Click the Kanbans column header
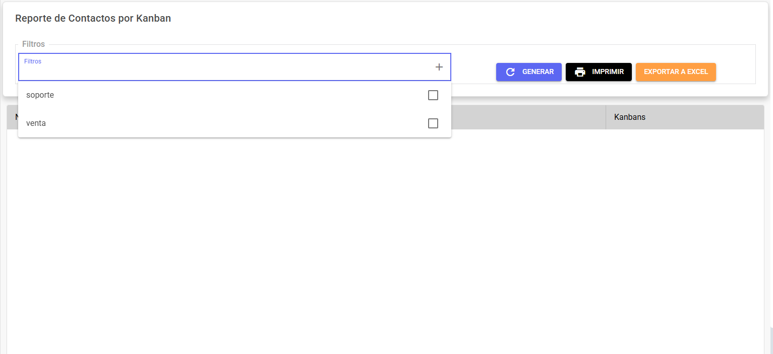This screenshot has height=354, width=773. coord(630,117)
